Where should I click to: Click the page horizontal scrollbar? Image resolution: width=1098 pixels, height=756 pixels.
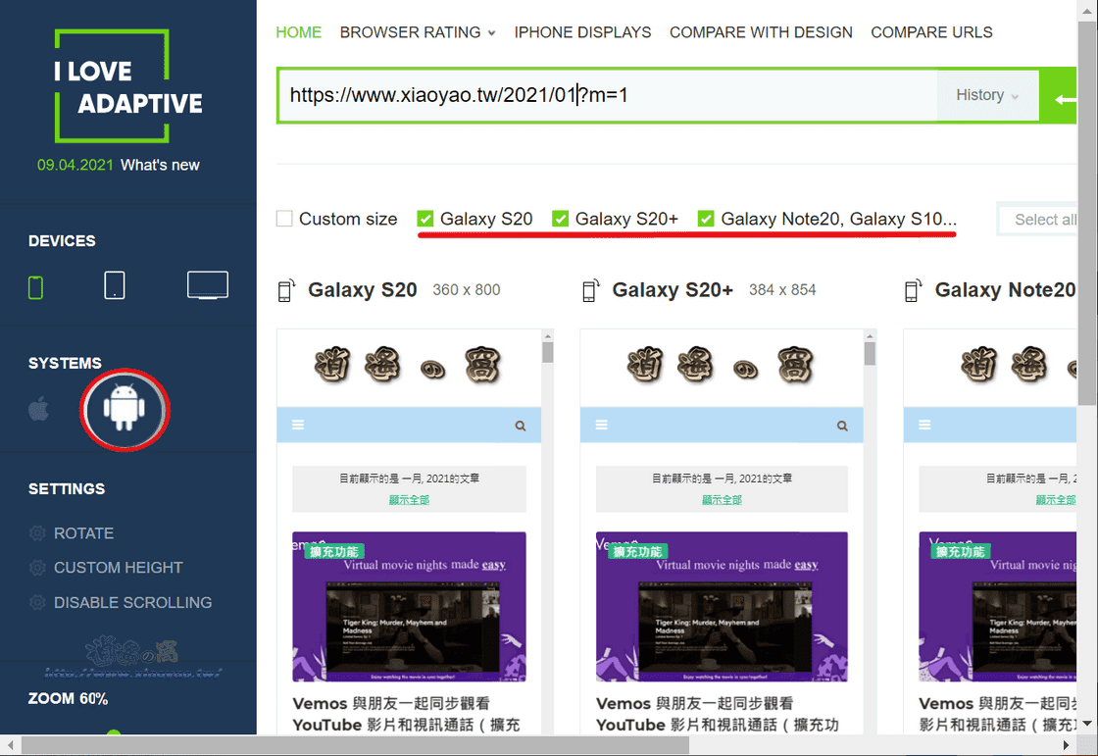356,745
